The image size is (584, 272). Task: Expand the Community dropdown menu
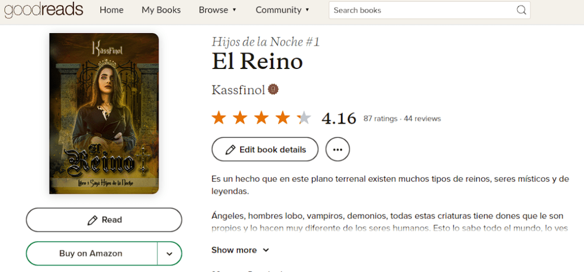click(x=282, y=10)
